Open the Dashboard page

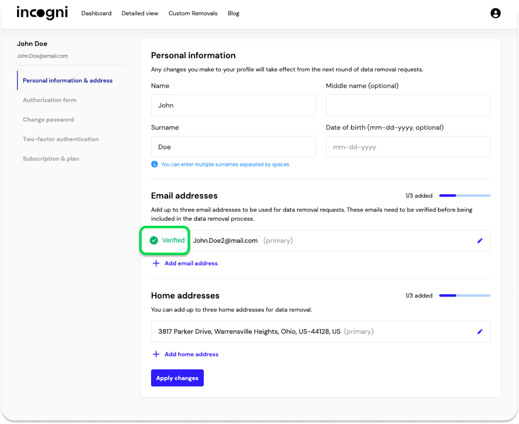96,13
